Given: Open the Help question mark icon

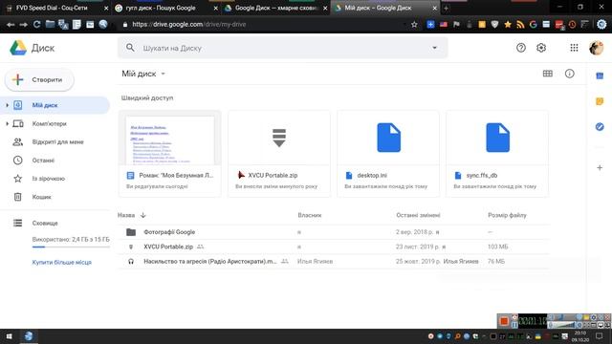Looking at the screenshot, I should 520,48.
